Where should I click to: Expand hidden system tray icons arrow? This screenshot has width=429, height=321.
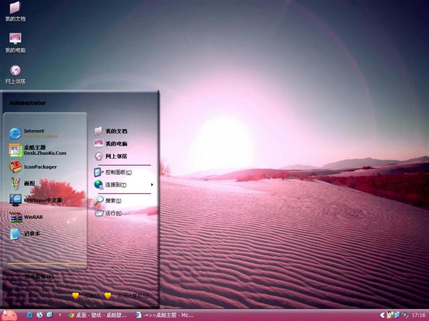click(x=383, y=315)
